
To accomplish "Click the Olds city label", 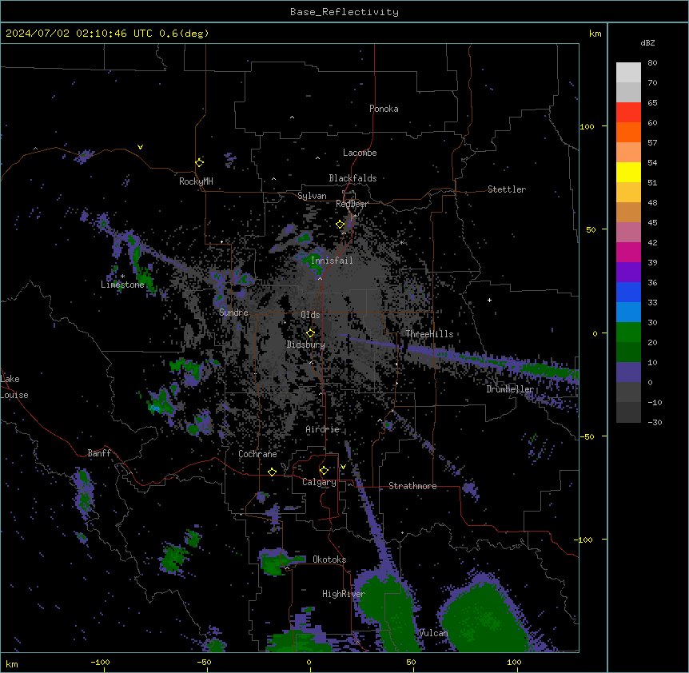I will [310, 315].
